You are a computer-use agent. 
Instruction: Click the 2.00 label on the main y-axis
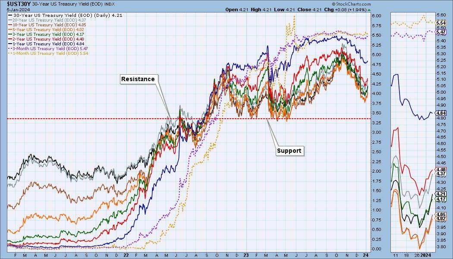point(377,171)
